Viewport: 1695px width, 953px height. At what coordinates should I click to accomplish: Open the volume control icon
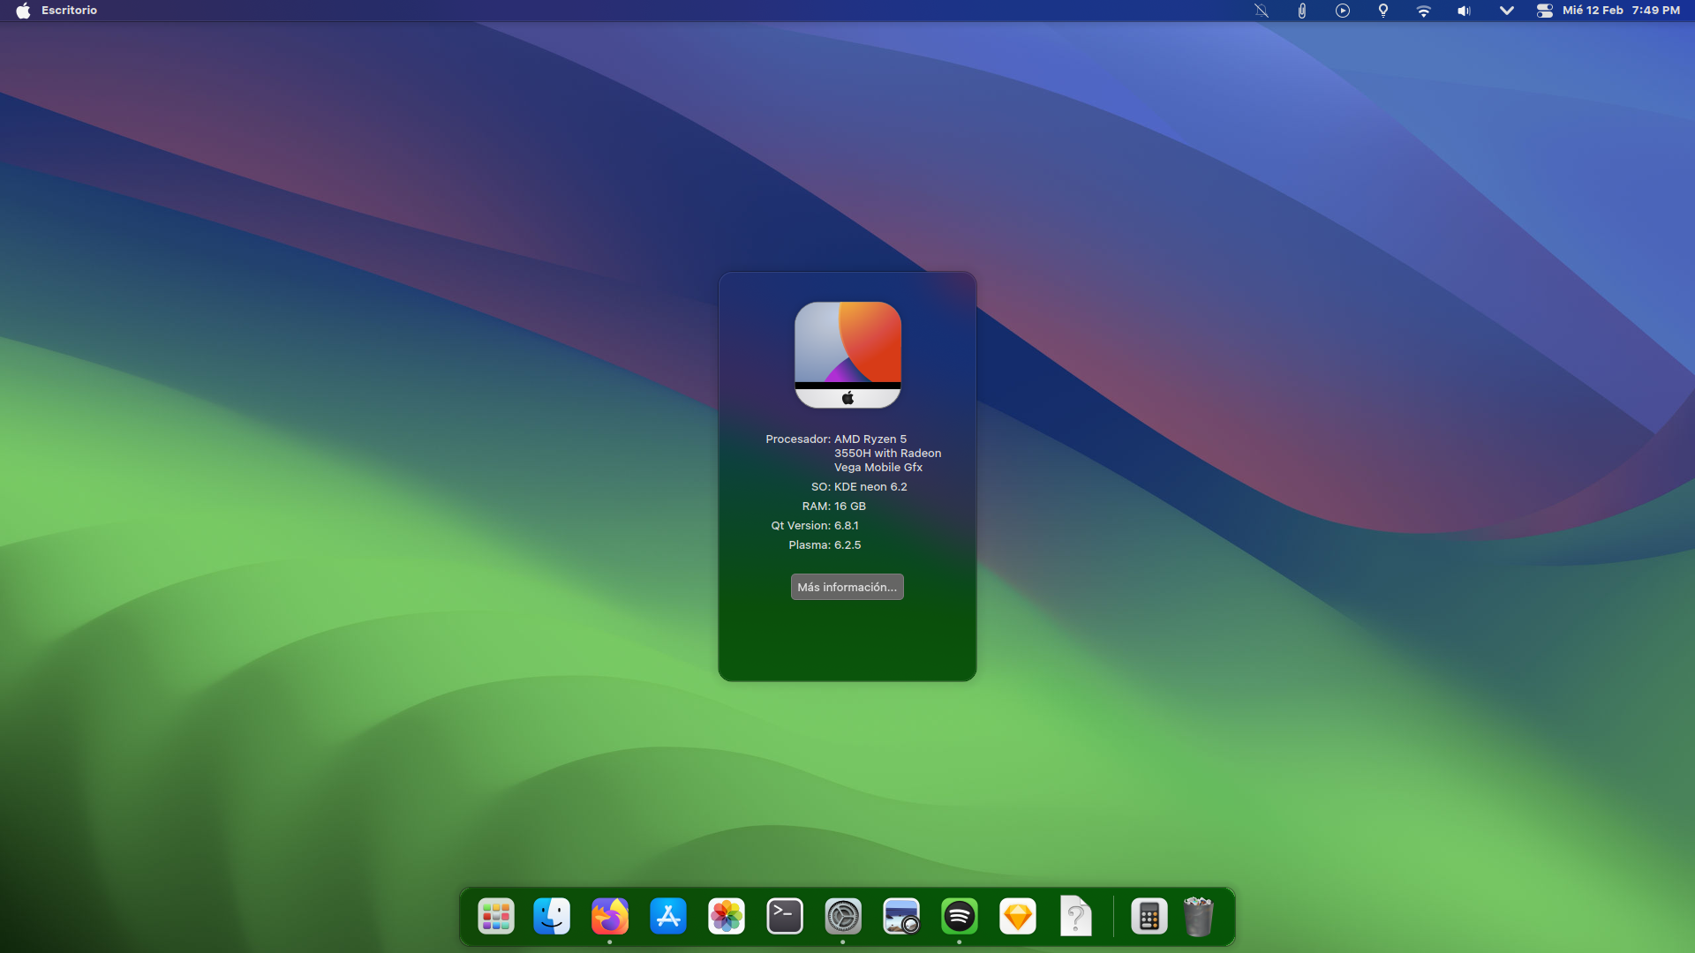[x=1465, y=11]
